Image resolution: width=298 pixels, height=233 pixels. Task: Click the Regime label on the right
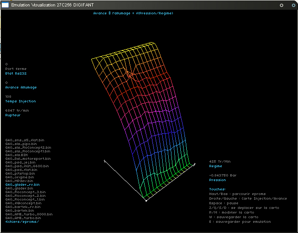[216, 166]
